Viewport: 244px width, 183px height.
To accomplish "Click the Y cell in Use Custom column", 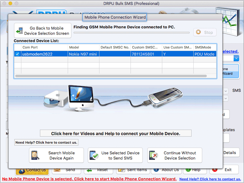I will pos(178,54).
